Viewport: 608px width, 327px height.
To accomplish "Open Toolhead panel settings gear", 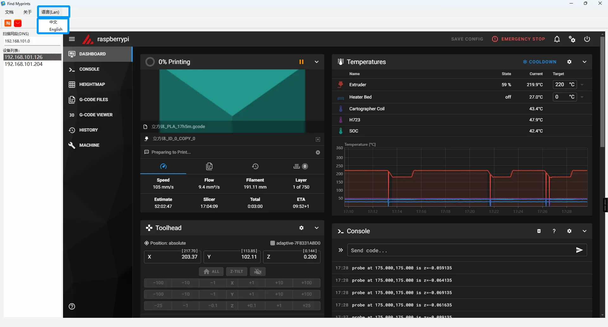I will click(301, 228).
